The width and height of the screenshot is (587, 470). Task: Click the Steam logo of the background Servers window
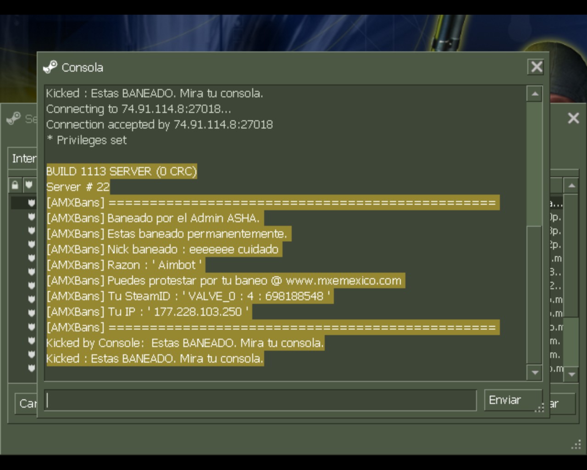click(x=14, y=118)
